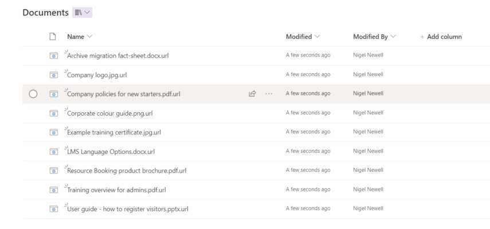Open the library view switcher icon
This screenshot has height=229, width=490.
(82, 13)
